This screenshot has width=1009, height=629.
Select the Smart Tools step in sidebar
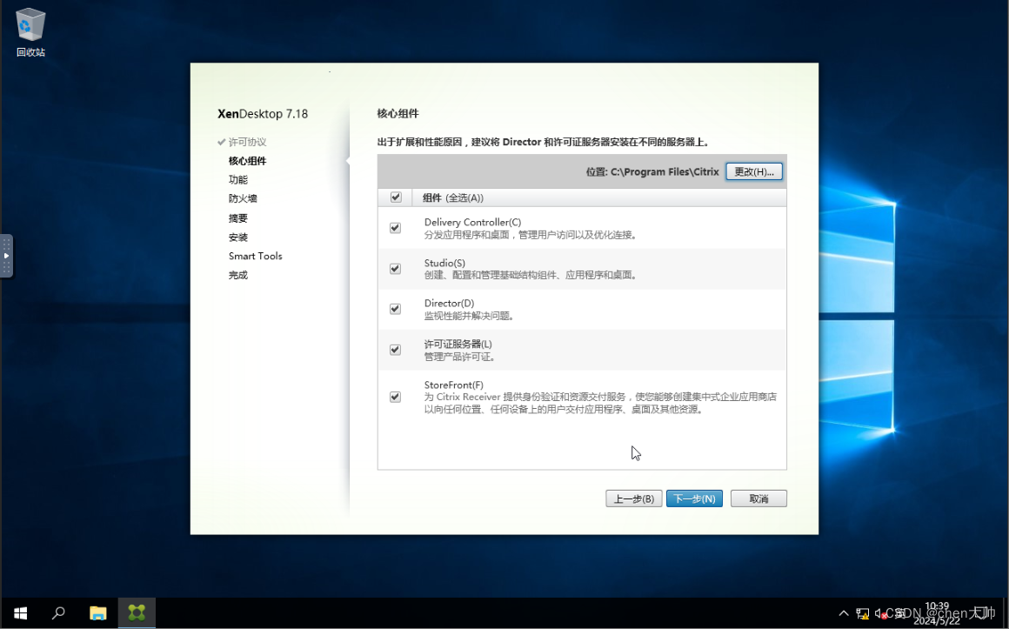pos(256,257)
